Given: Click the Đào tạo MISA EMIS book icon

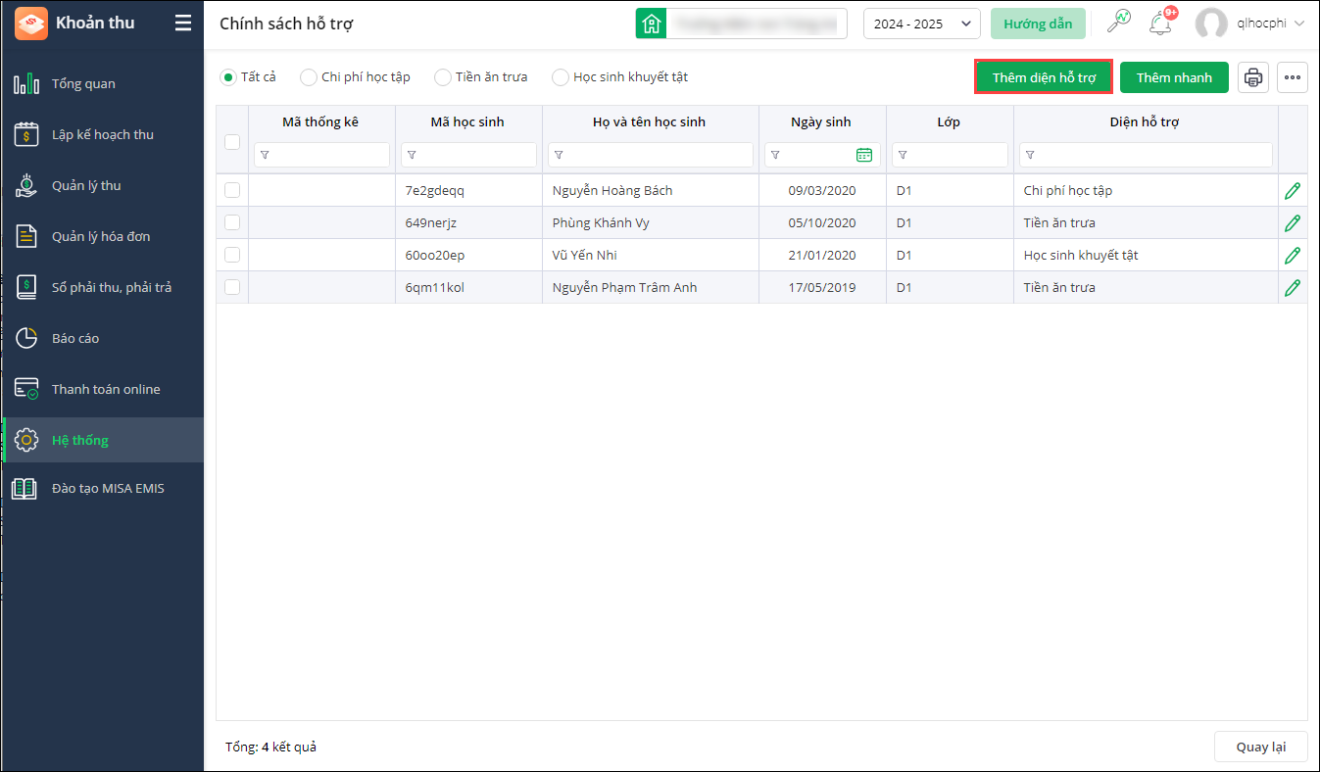Looking at the screenshot, I should [26, 488].
